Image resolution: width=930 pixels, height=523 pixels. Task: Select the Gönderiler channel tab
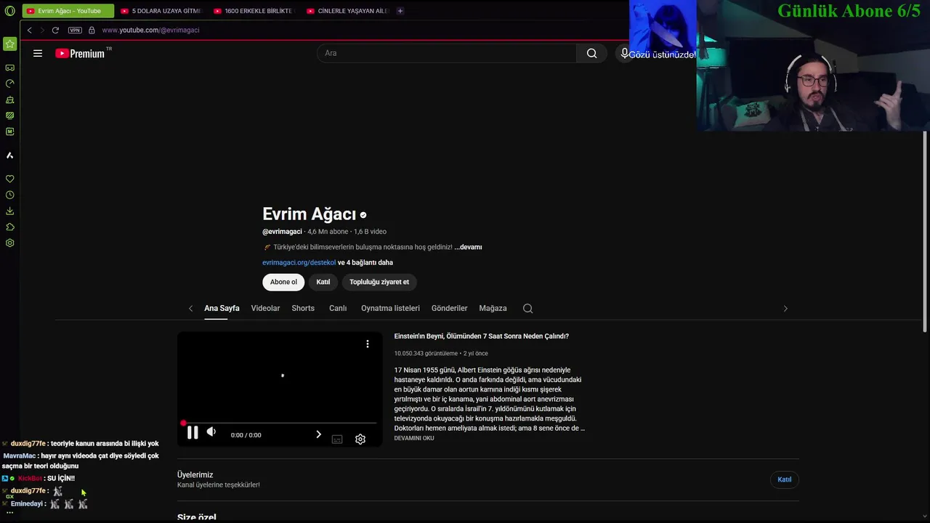pyautogui.click(x=449, y=309)
